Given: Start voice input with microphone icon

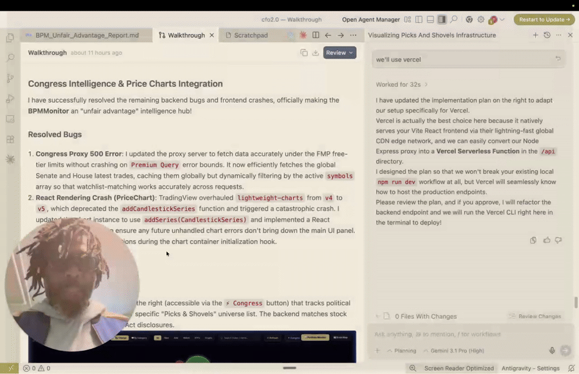Looking at the screenshot, I should point(552,350).
